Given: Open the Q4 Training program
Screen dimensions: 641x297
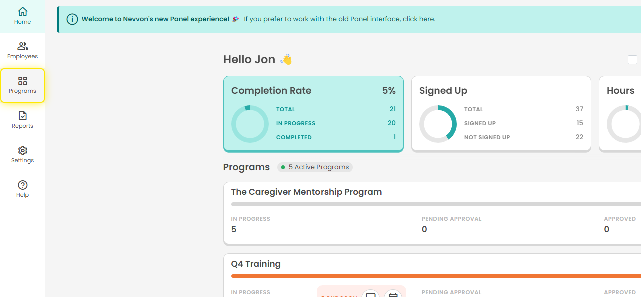Looking at the screenshot, I should coord(256,264).
